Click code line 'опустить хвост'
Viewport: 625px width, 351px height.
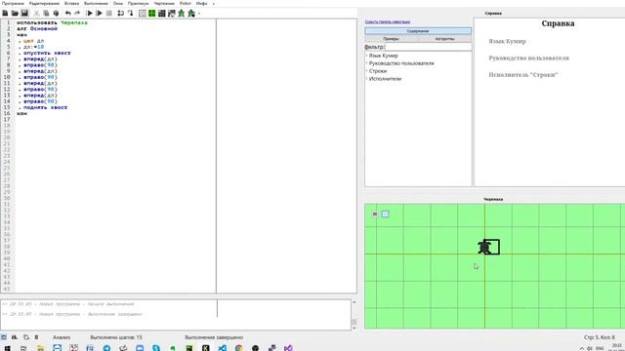(47, 53)
